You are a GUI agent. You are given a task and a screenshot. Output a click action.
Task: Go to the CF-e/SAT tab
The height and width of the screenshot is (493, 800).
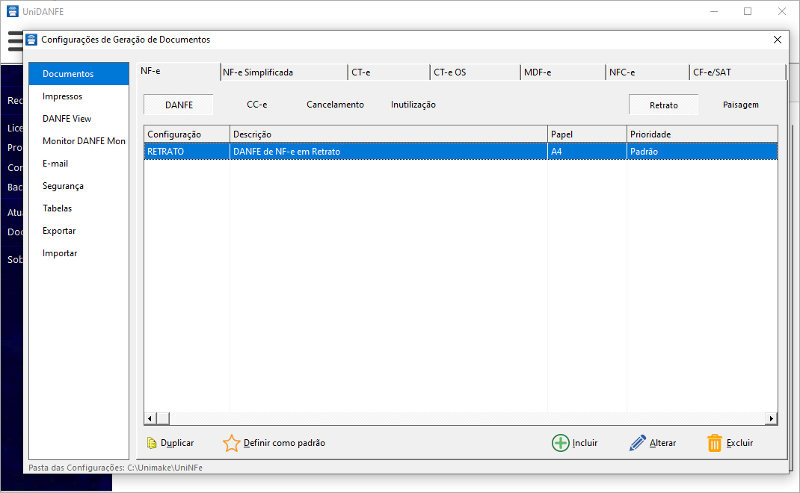tap(712, 72)
